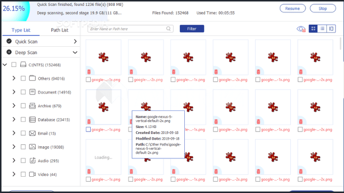
Task: Tick the Audio category checkbox
Action: [23, 161]
